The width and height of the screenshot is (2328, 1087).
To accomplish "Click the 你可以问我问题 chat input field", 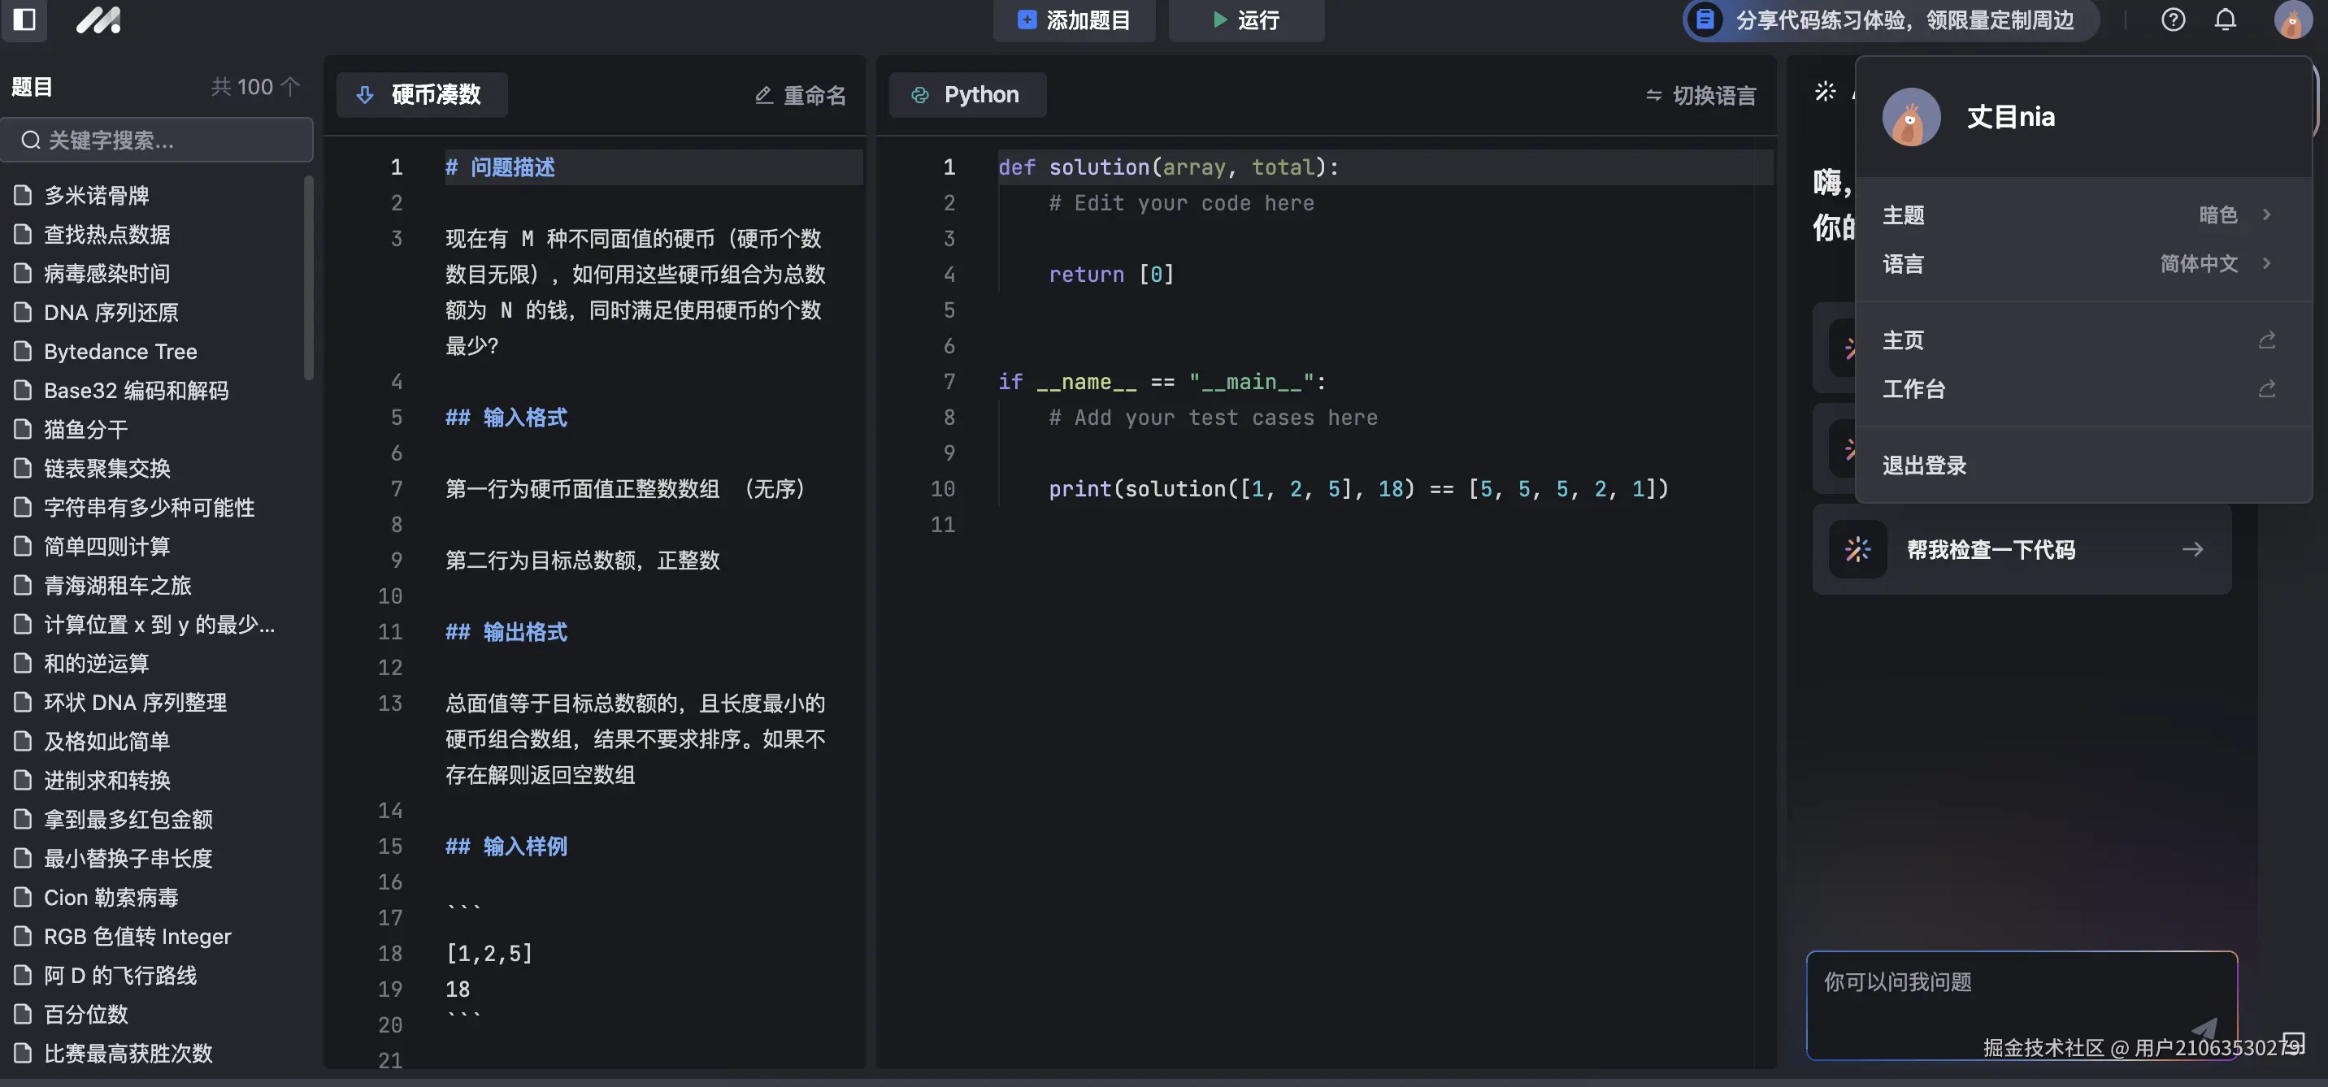I will tap(1943, 983).
